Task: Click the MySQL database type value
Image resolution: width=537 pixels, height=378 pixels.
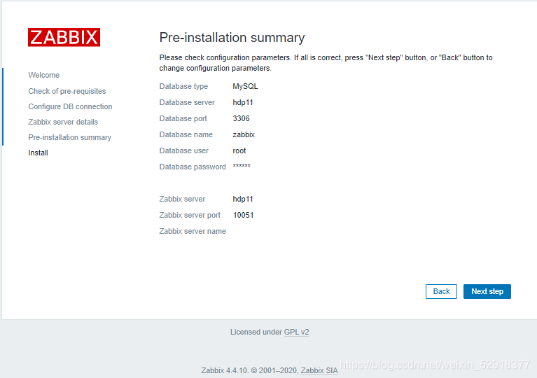Action: coord(245,86)
